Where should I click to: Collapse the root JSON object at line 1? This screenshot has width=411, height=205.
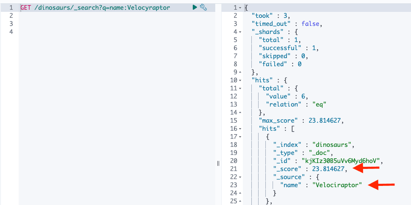pyautogui.click(x=241, y=8)
